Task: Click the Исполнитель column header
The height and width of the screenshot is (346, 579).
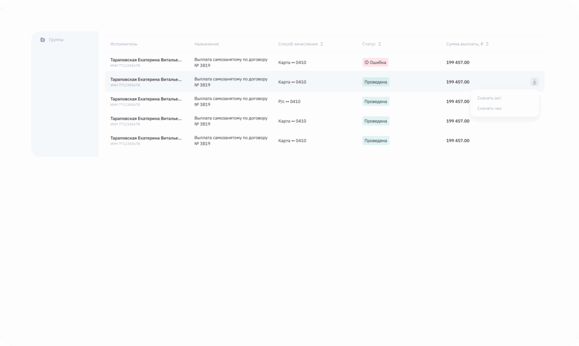Action: pyautogui.click(x=124, y=44)
